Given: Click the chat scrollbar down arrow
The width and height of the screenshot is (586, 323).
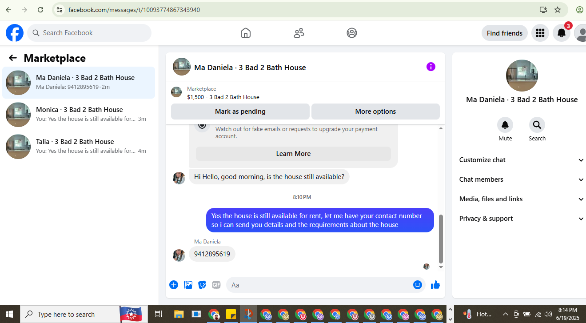Looking at the screenshot, I should [x=441, y=267].
